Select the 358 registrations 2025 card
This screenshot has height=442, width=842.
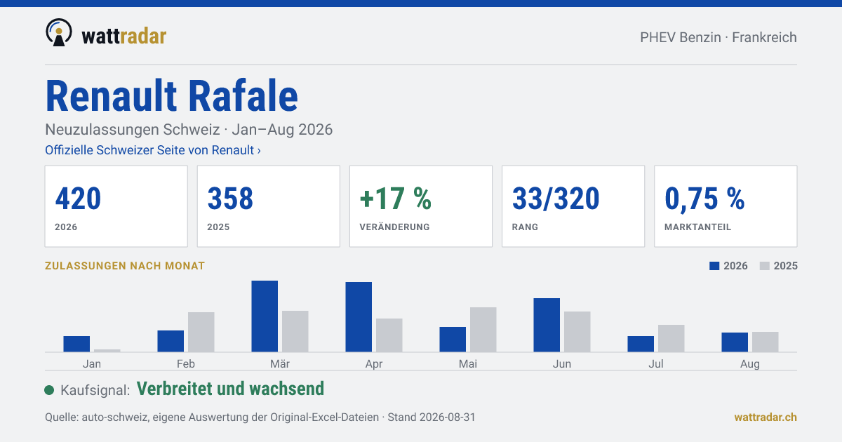click(x=269, y=206)
